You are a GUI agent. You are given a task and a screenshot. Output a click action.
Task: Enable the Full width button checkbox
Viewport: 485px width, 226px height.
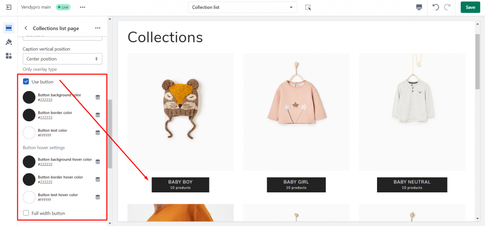click(26, 213)
